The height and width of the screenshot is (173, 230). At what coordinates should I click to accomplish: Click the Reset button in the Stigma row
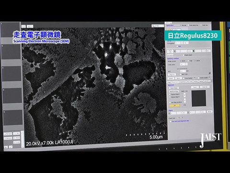point(209,111)
